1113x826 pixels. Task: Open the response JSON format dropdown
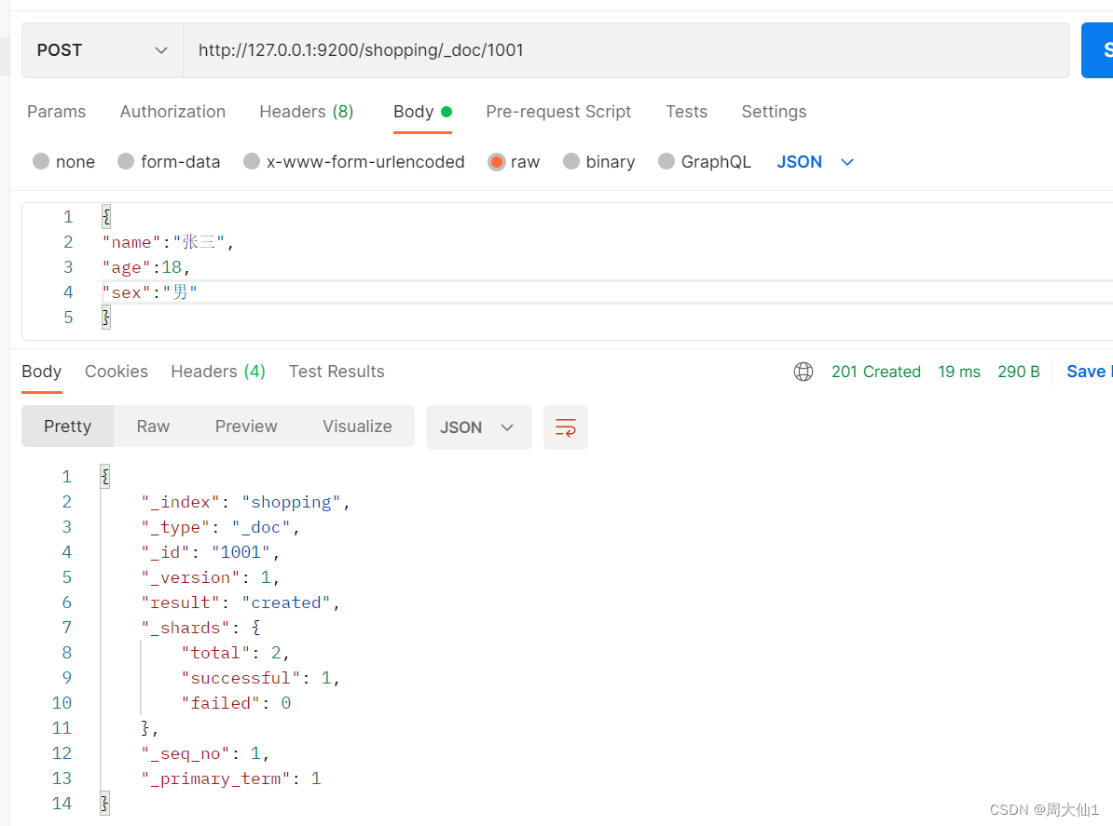point(478,427)
